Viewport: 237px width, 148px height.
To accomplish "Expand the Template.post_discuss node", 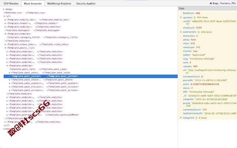I will [10, 87].
